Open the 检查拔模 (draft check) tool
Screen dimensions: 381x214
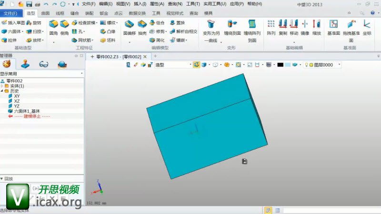[83, 22]
